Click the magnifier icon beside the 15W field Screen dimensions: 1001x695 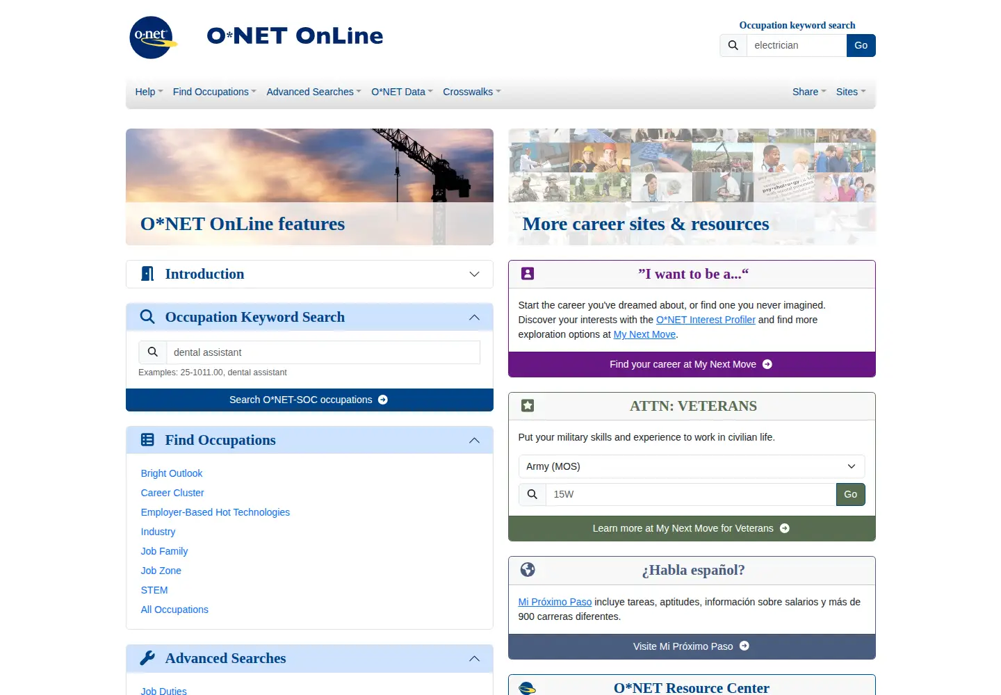click(532, 494)
